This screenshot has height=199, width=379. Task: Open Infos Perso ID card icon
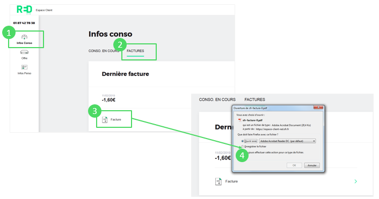(x=24, y=67)
